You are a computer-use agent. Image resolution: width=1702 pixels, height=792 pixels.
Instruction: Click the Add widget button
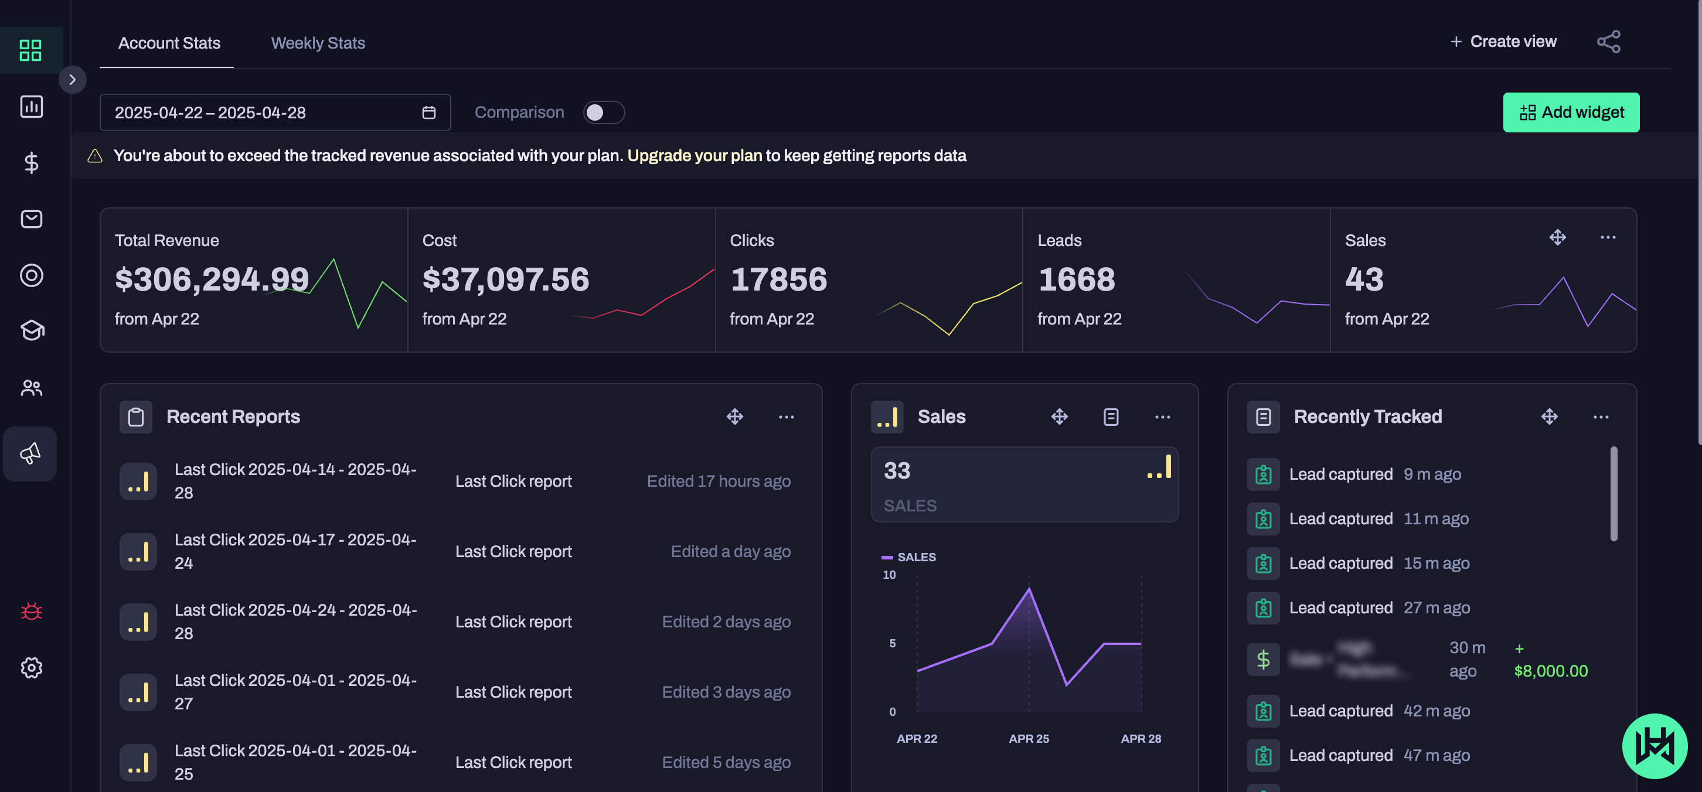pyautogui.click(x=1571, y=112)
